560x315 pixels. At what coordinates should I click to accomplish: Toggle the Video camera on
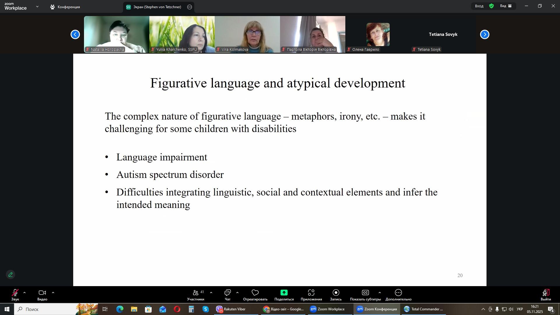(x=42, y=293)
